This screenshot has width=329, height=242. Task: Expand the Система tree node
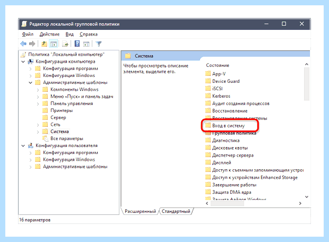(x=38, y=132)
